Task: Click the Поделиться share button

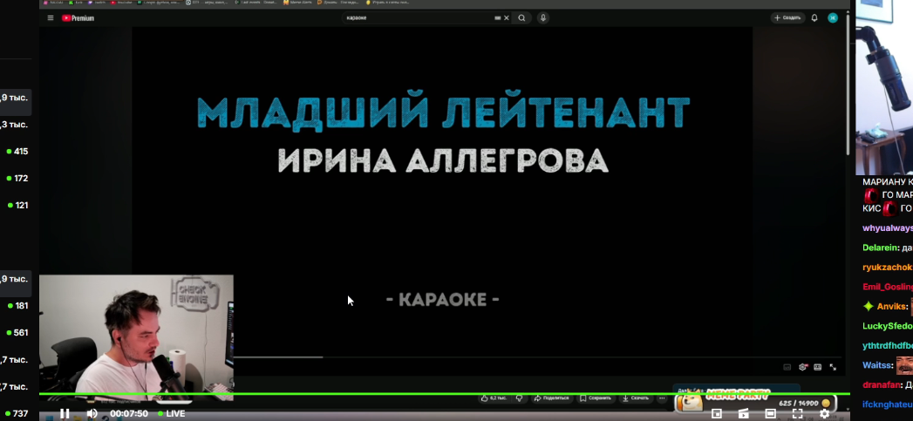Action: click(x=551, y=398)
